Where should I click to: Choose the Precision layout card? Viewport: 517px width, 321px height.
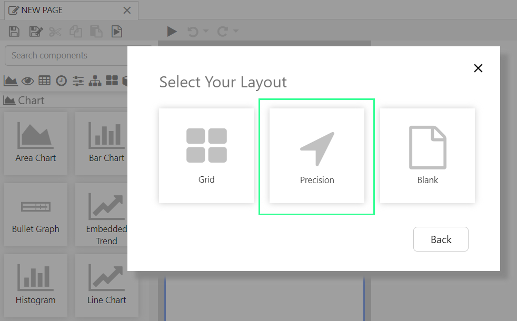(x=317, y=156)
